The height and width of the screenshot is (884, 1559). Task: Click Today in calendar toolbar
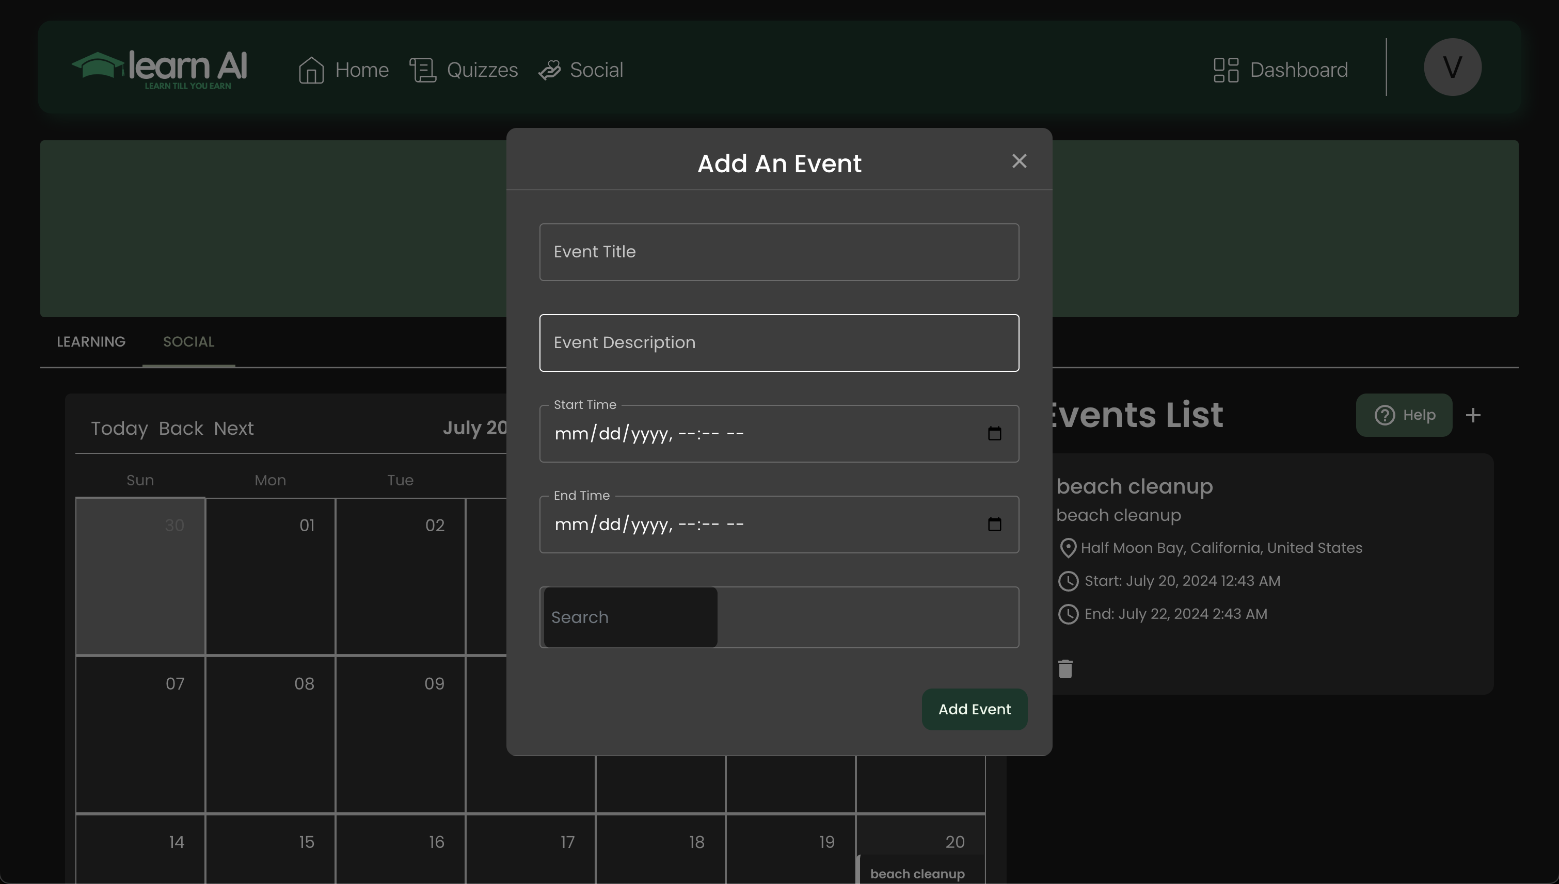(x=119, y=429)
